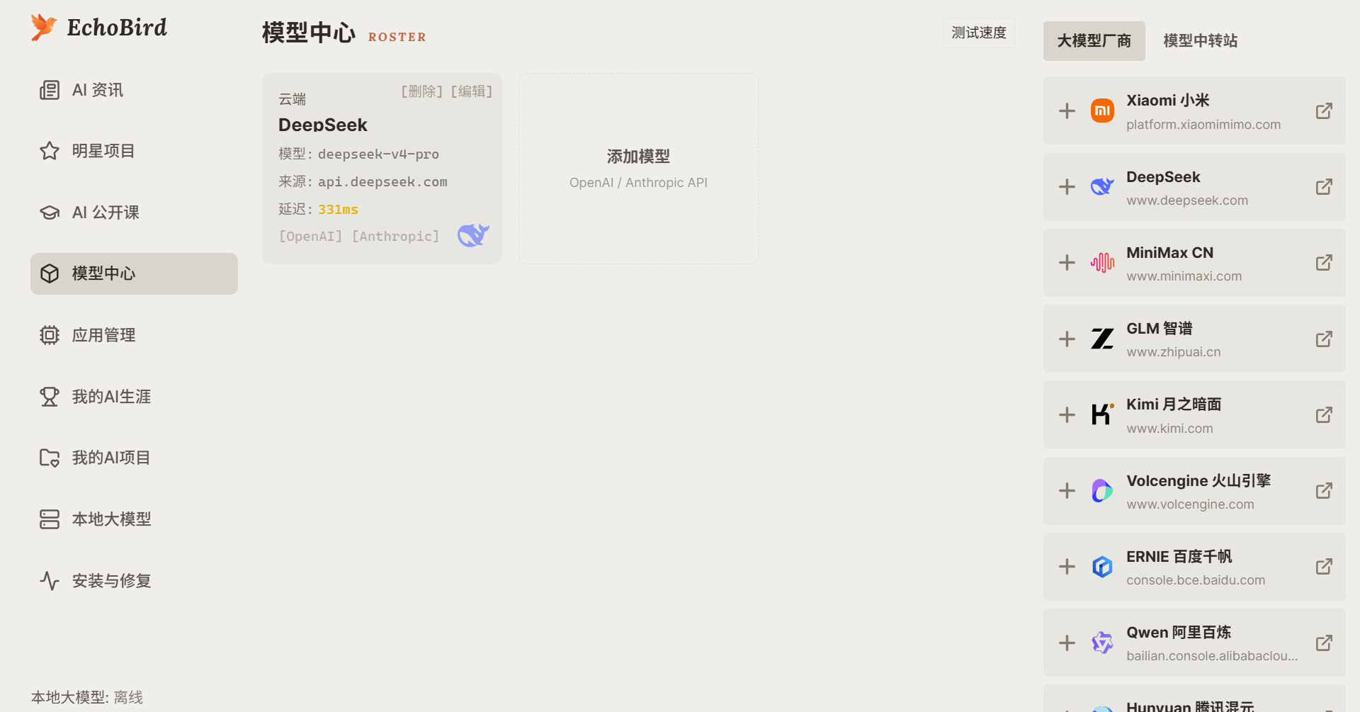The width and height of the screenshot is (1360, 712).
Task: Click the 本地大模型: 离线 status text
Action: 87,697
